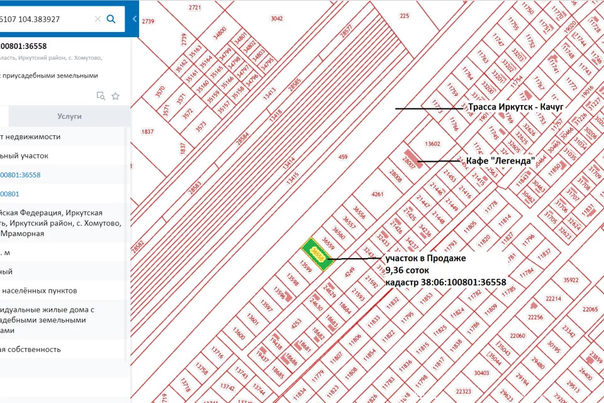Viewport: 604px width, 403px height.
Task: Click parcel 36556 on the map
Action: click(360, 212)
